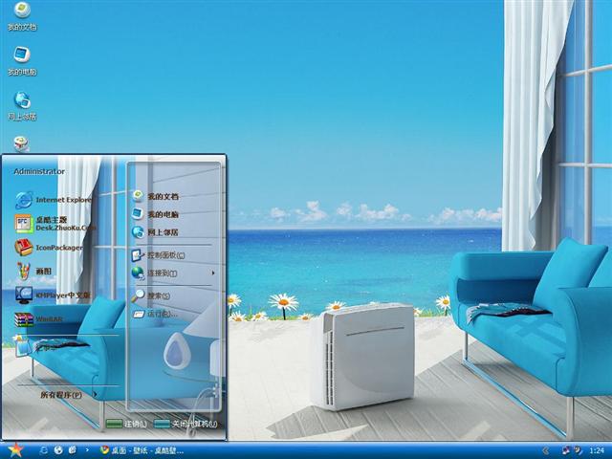Open 我的电脑 in Start menu right pane
This screenshot has width=612, height=459.
155,214
